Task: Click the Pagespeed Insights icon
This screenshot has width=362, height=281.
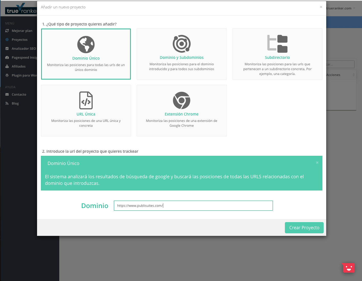Action: [7, 57]
